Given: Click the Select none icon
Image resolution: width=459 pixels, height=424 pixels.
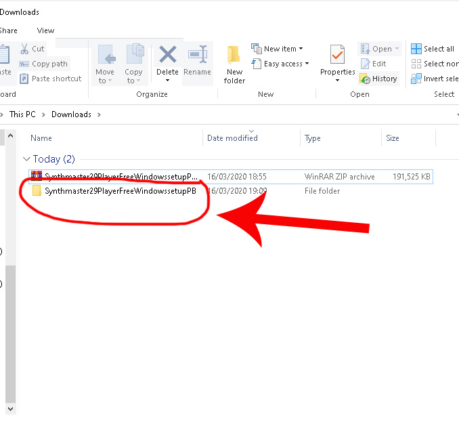Looking at the screenshot, I should pos(416,64).
